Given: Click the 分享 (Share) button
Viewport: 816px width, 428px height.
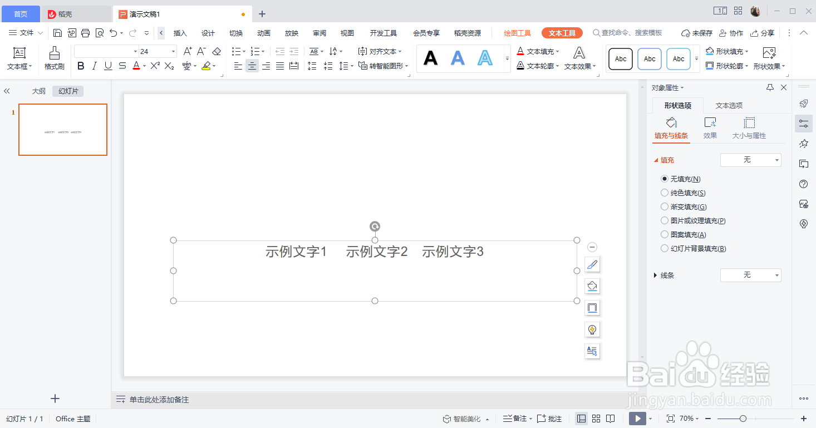Looking at the screenshot, I should pyautogui.click(x=763, y=33).
